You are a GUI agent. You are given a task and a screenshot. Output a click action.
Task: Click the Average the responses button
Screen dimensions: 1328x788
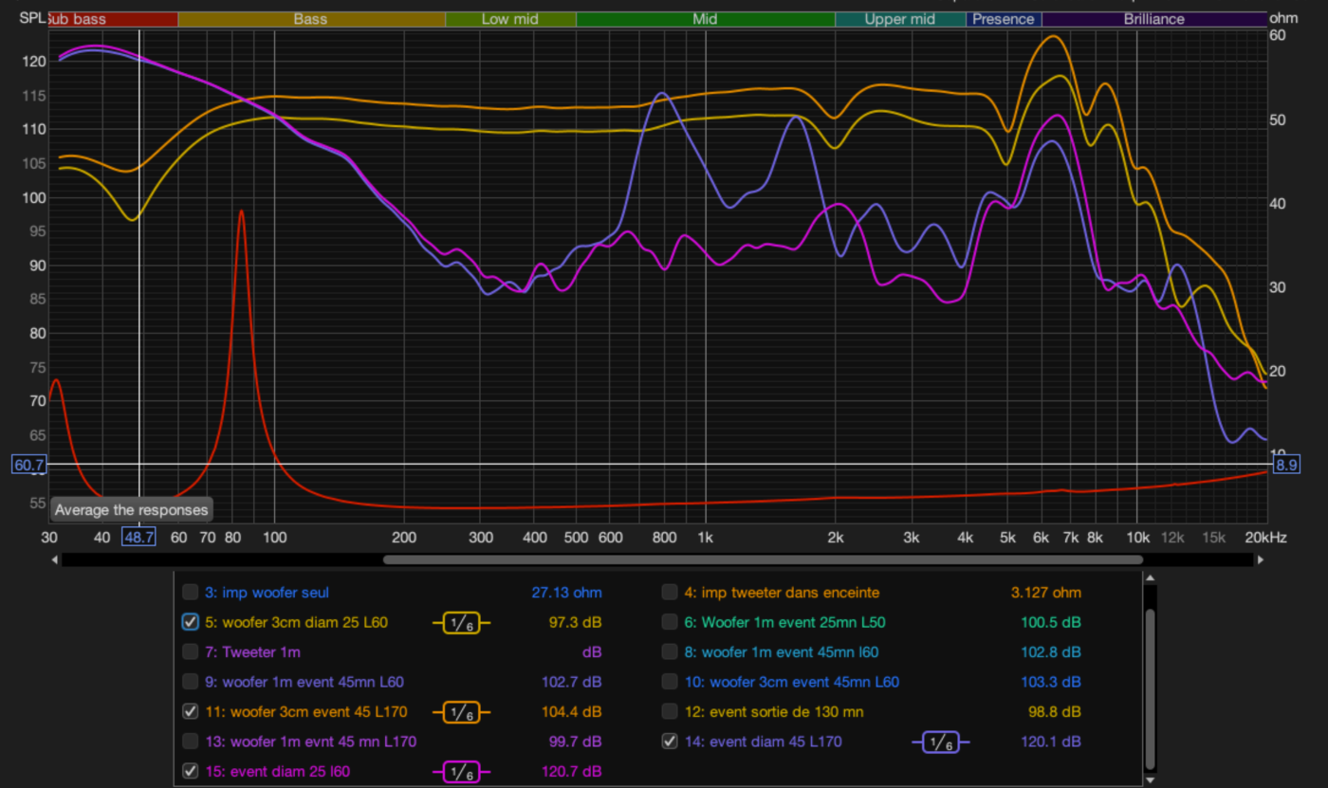(131, 510)
